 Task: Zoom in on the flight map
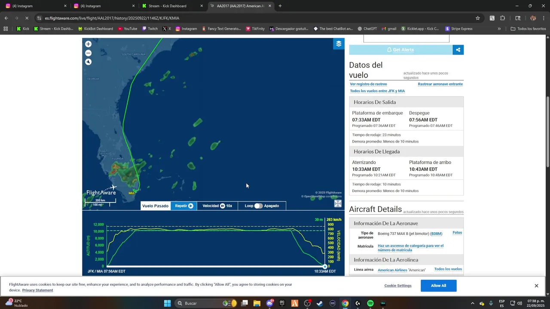pos(88,44)
